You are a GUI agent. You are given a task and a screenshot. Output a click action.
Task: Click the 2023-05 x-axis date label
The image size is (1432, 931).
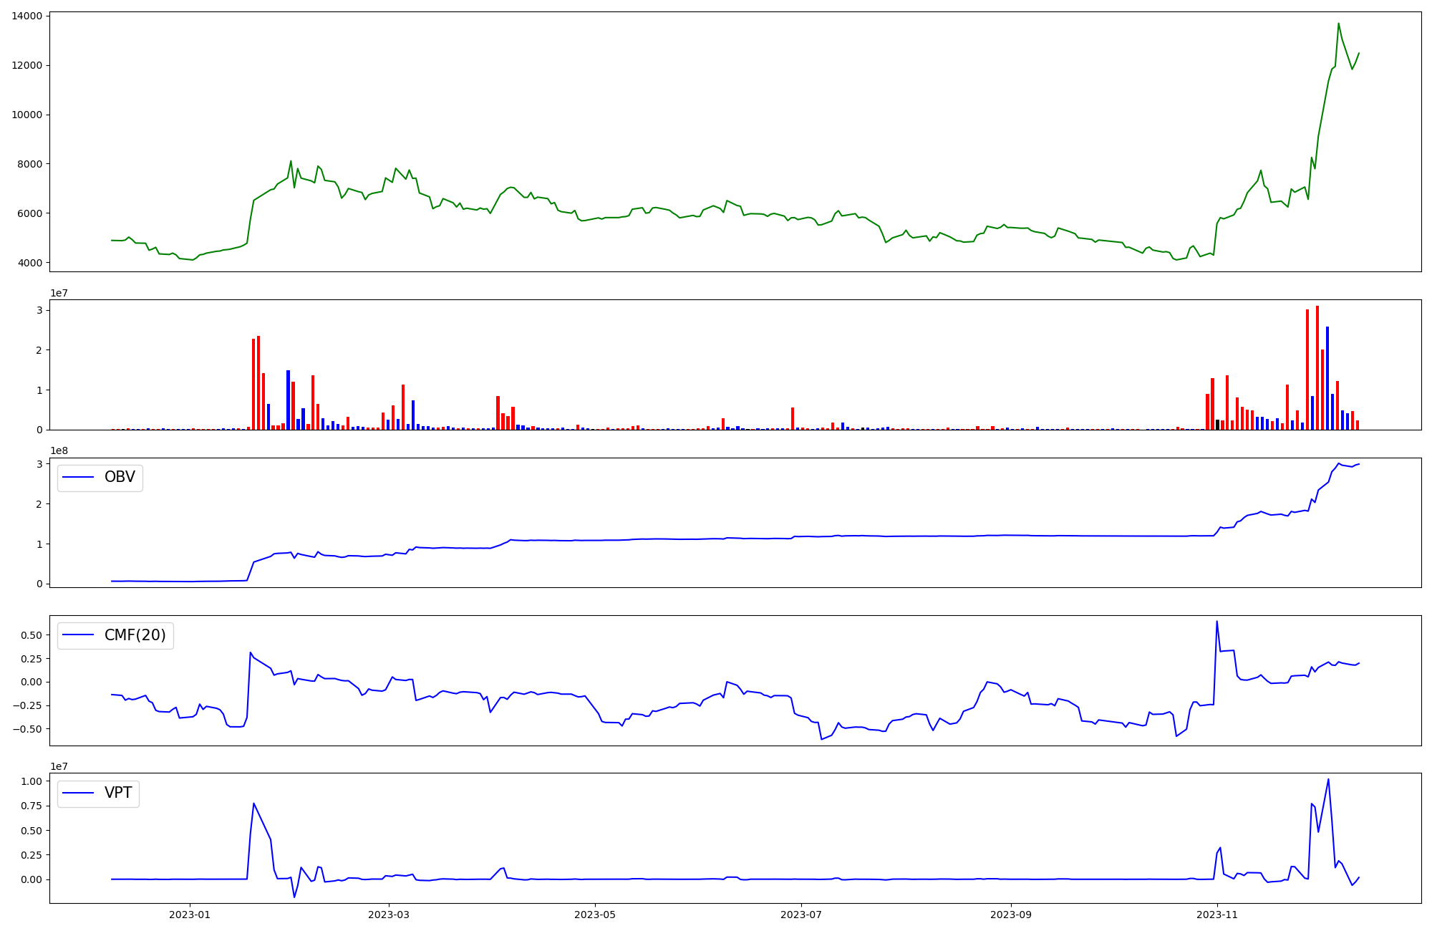click(595, 915)
